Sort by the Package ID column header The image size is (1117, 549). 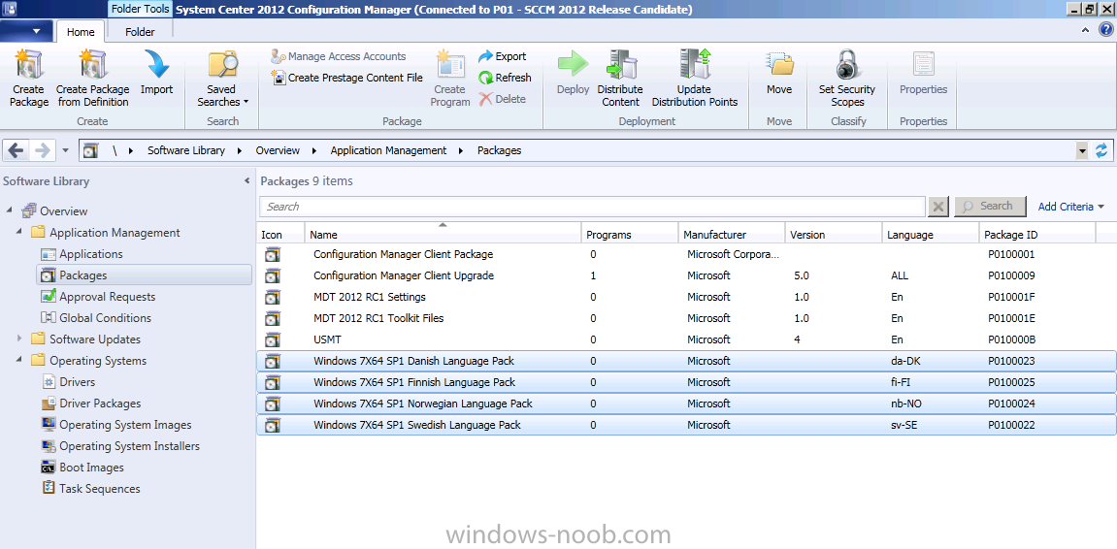tap(1037, 235)
